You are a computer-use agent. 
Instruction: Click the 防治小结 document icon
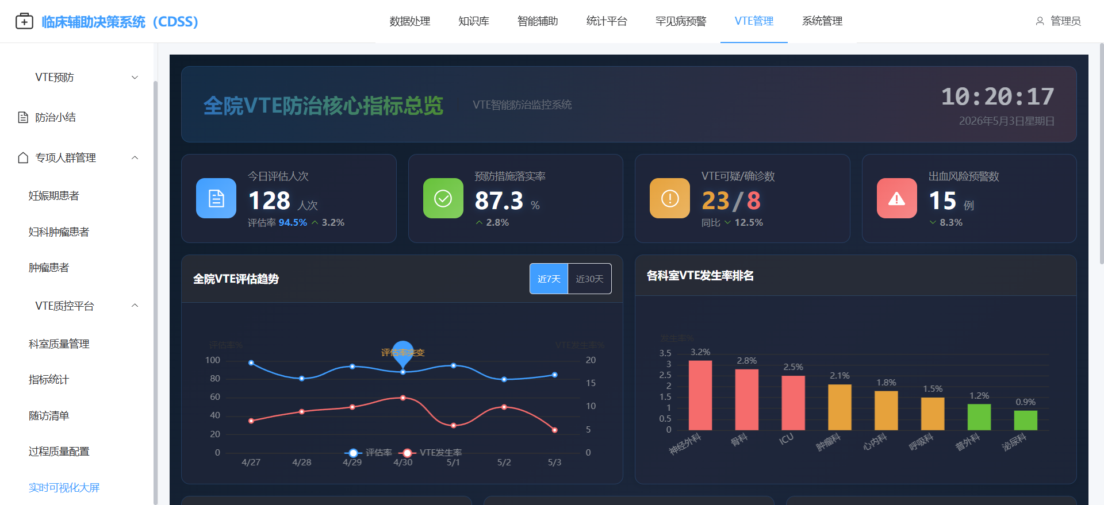tap(23, 117)
